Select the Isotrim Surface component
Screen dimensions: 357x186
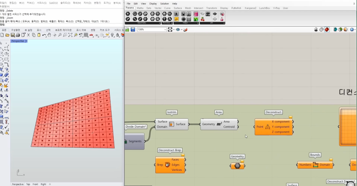point(172,124)
